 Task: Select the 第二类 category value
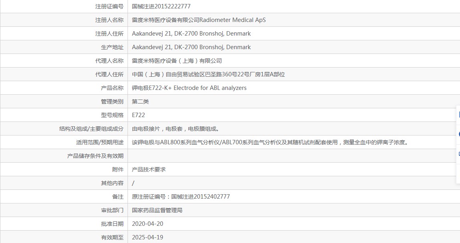140,102
